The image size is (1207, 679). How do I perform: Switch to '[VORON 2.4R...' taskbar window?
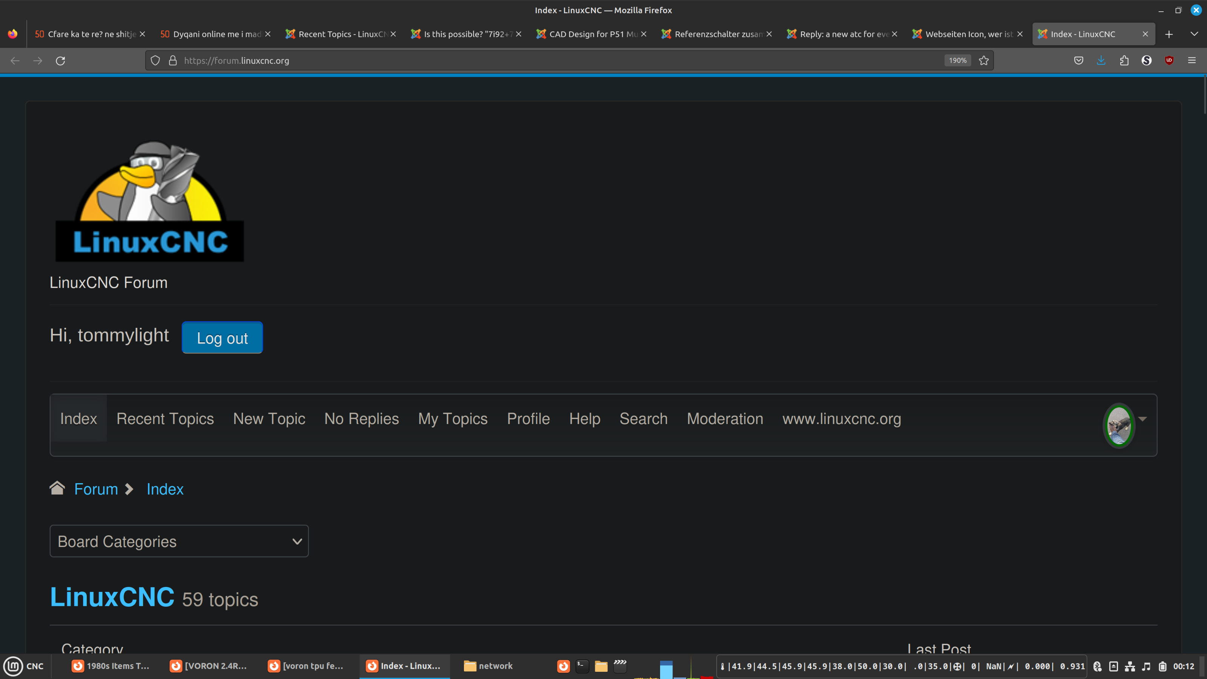209,666
